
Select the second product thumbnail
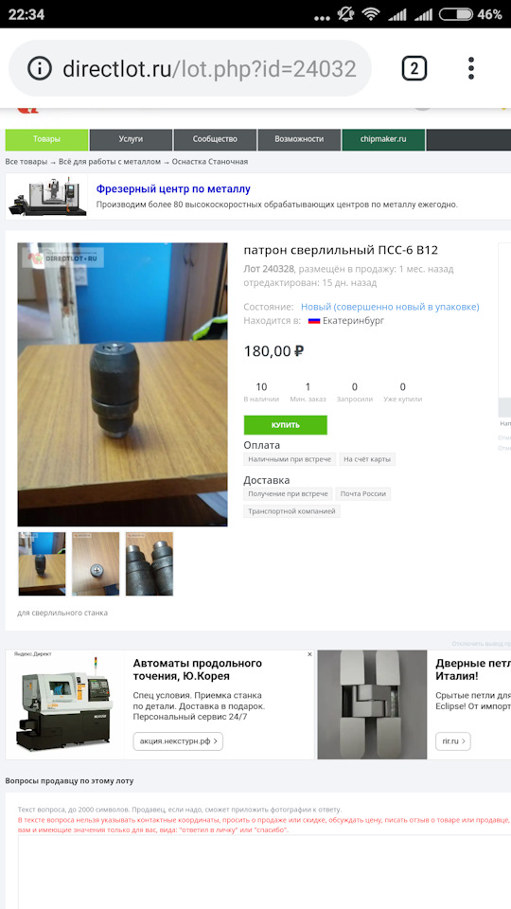click(96, 563)
